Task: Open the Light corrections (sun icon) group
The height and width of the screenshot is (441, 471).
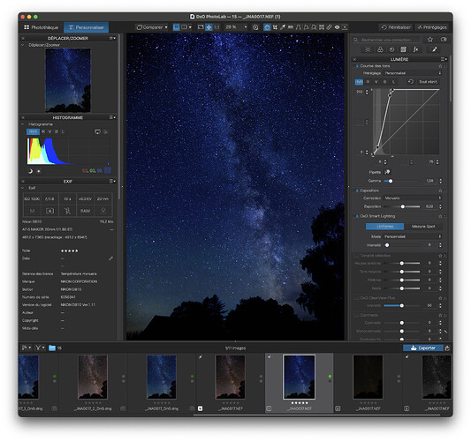Action: 368,49
